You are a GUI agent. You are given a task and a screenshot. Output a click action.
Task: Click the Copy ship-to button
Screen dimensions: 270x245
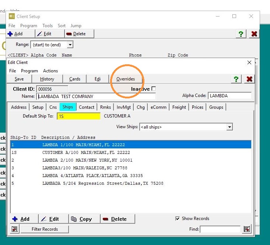[x=84, y=219]
